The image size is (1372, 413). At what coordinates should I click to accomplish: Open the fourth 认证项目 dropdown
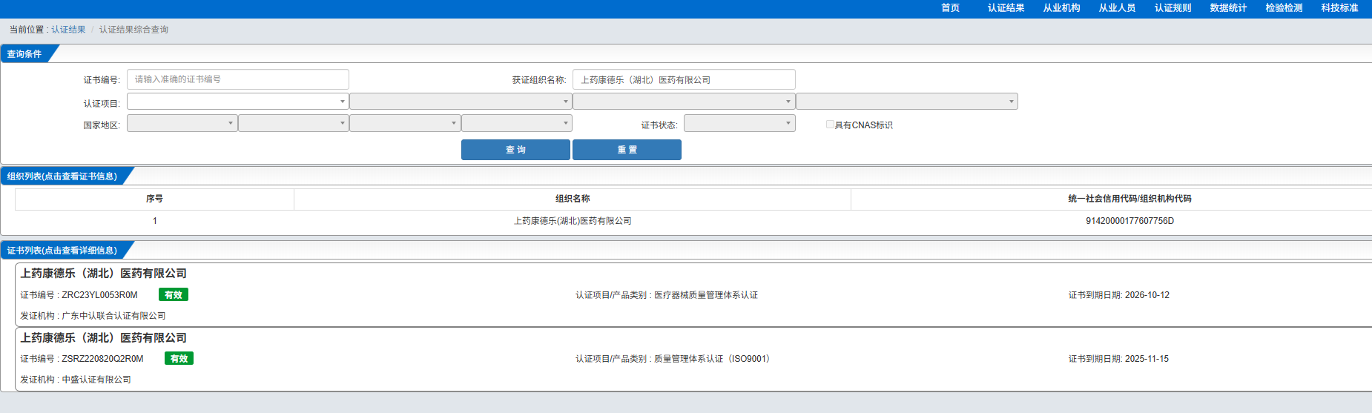pos(907,102)
